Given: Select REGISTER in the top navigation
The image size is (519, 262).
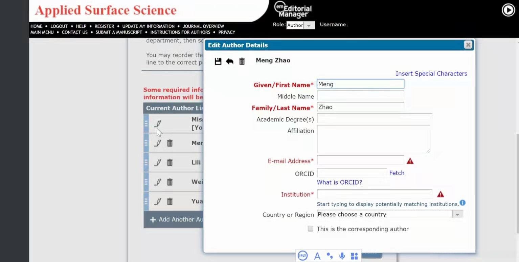Looking at the screenshot, I should pyautogui.click(x=104, y=26).
